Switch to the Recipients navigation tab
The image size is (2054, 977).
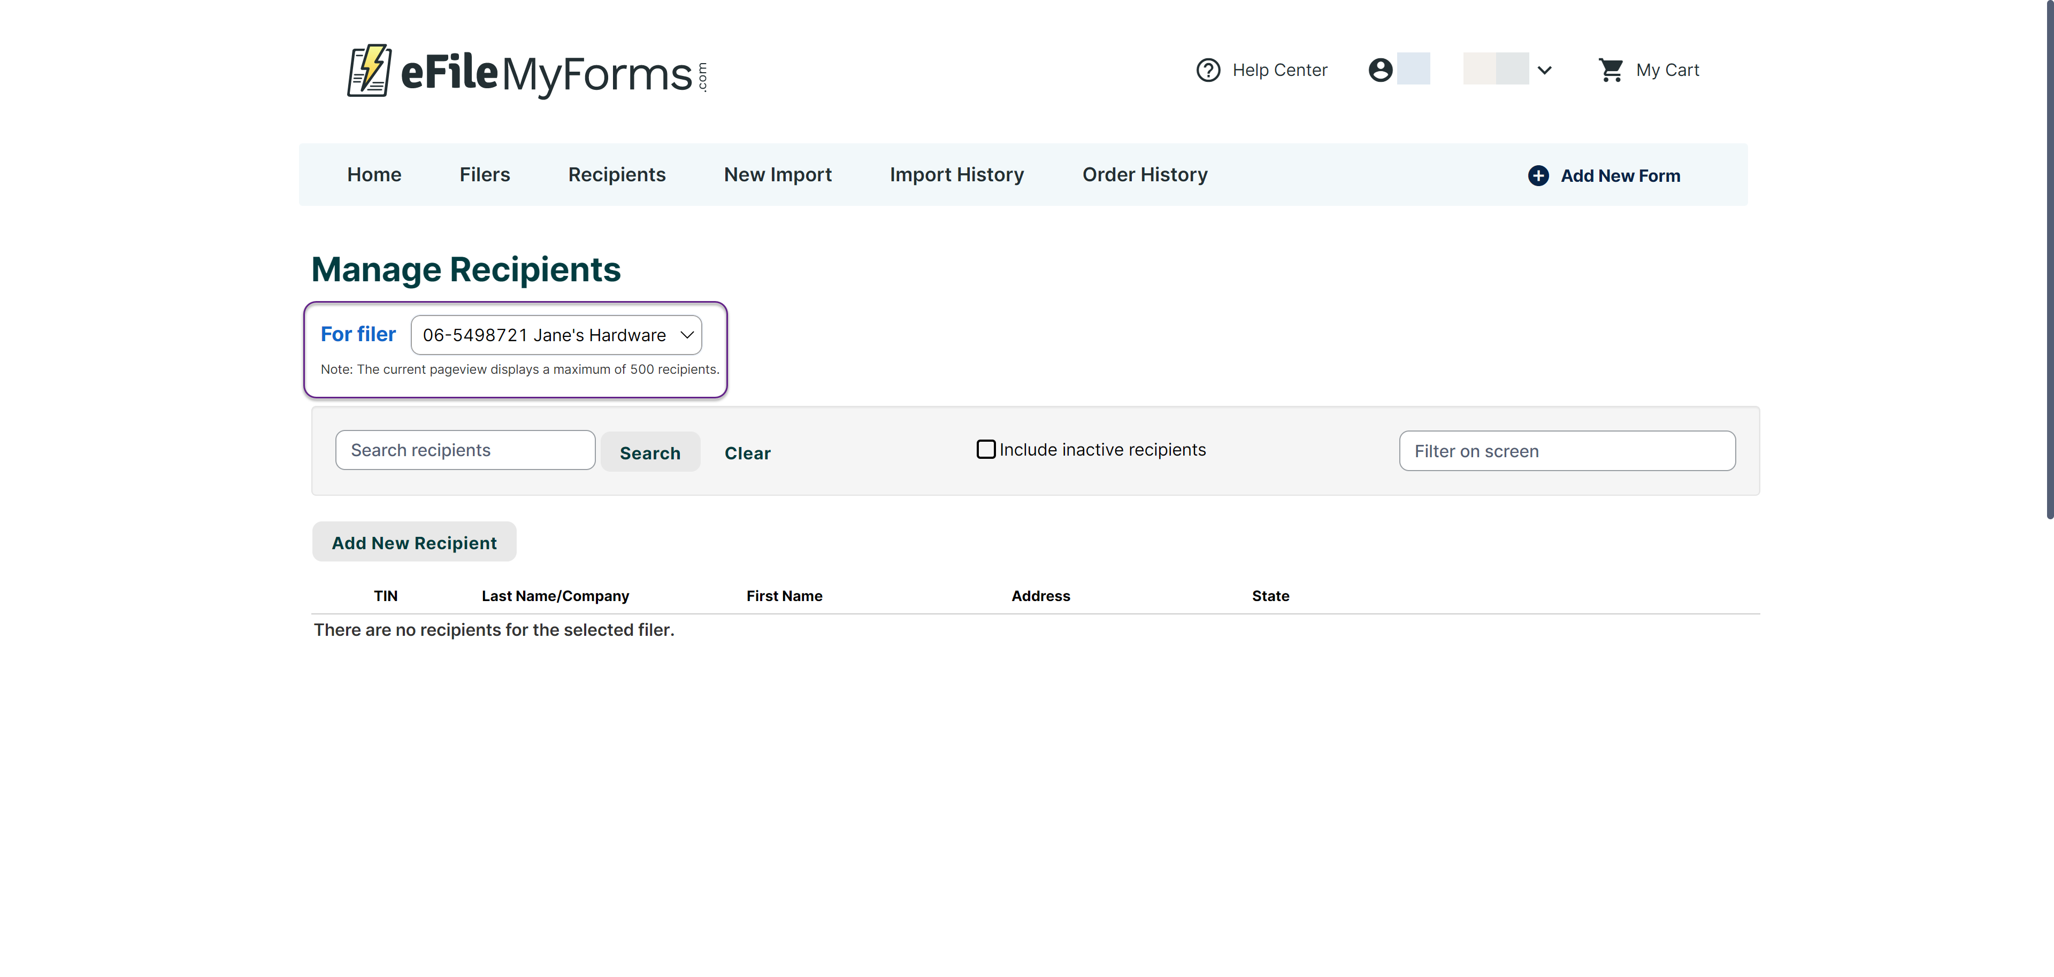(617, 174)
